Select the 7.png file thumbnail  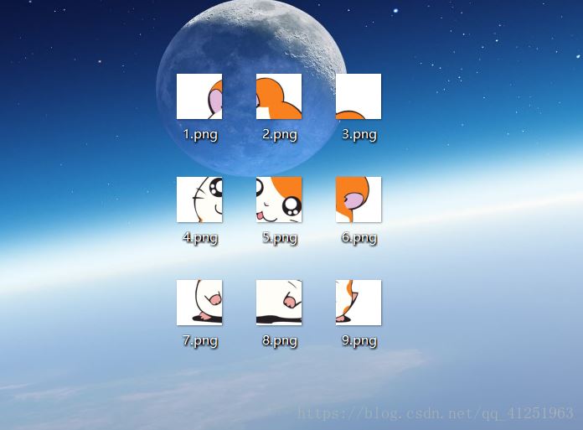(x=199, y=303)
